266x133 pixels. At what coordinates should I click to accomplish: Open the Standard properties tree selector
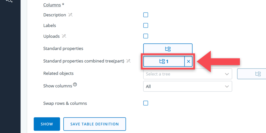168,49
